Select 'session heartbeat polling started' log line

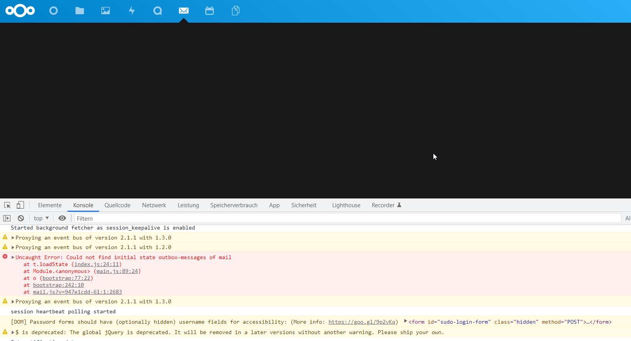[63, 312]
